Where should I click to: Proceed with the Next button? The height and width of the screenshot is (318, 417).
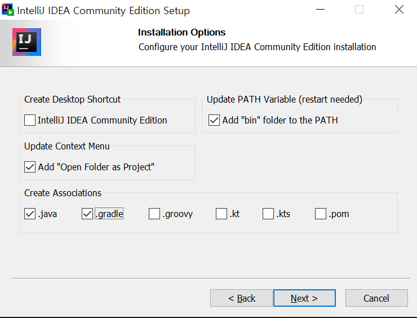[304, 298]
